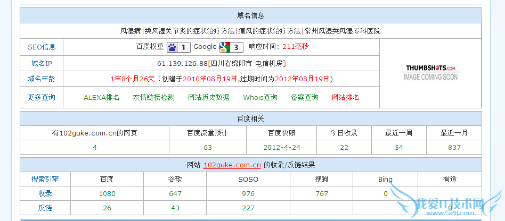The width and height of the screenshot is (505, 221).
Task: Select the site title starting with 风湿病
Action: pos(250,31)
